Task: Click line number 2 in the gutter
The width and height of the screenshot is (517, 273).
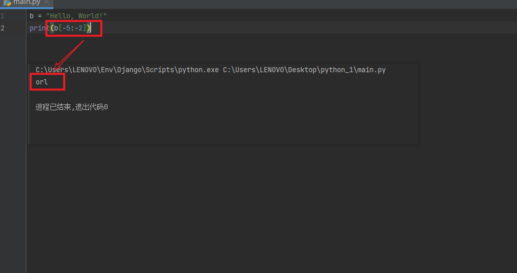Action: click(3, 28)
